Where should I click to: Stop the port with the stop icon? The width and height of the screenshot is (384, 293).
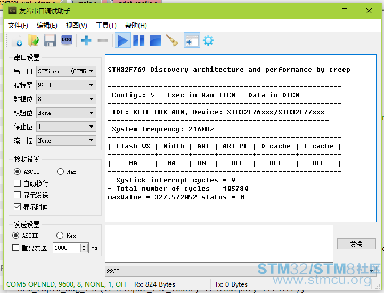156,40
